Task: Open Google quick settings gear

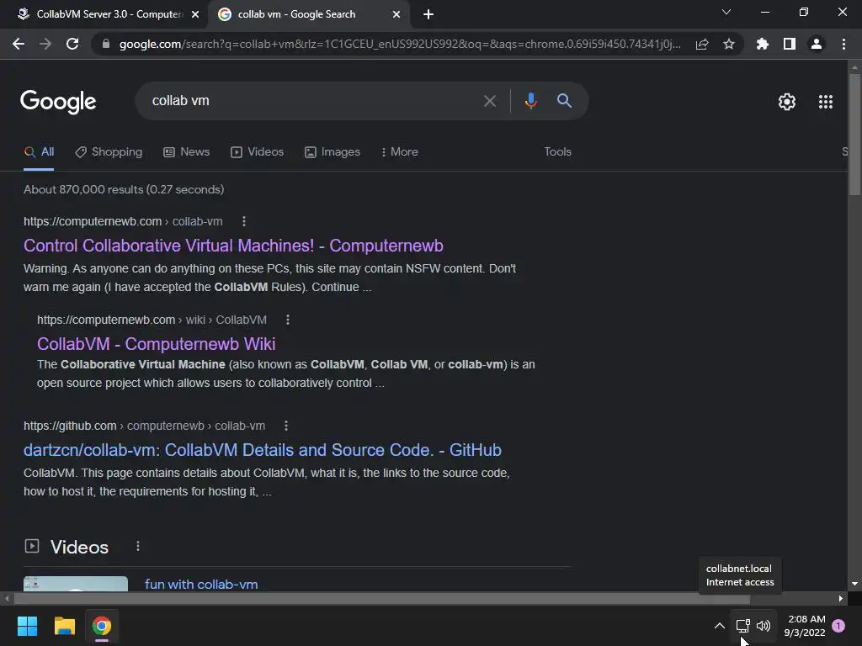Action: pyautogui.click(x=787, y=102)
